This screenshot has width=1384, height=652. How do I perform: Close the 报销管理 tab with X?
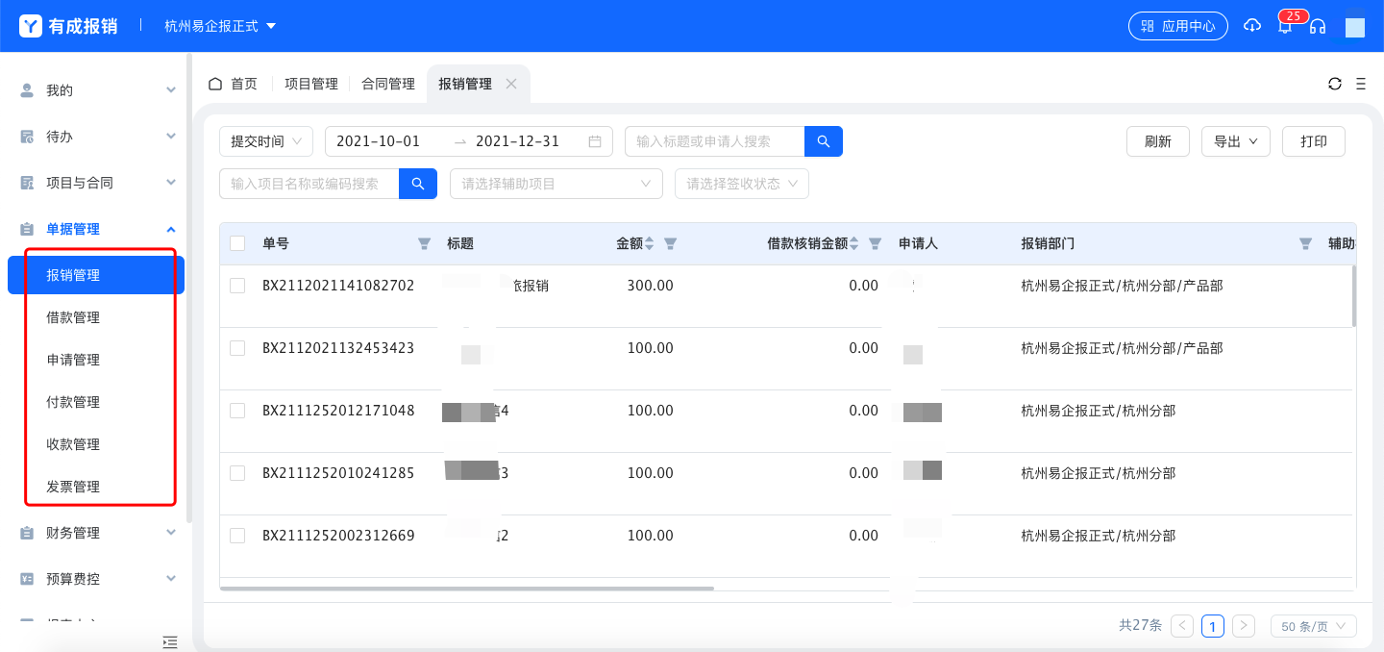[x=511, y=84]
